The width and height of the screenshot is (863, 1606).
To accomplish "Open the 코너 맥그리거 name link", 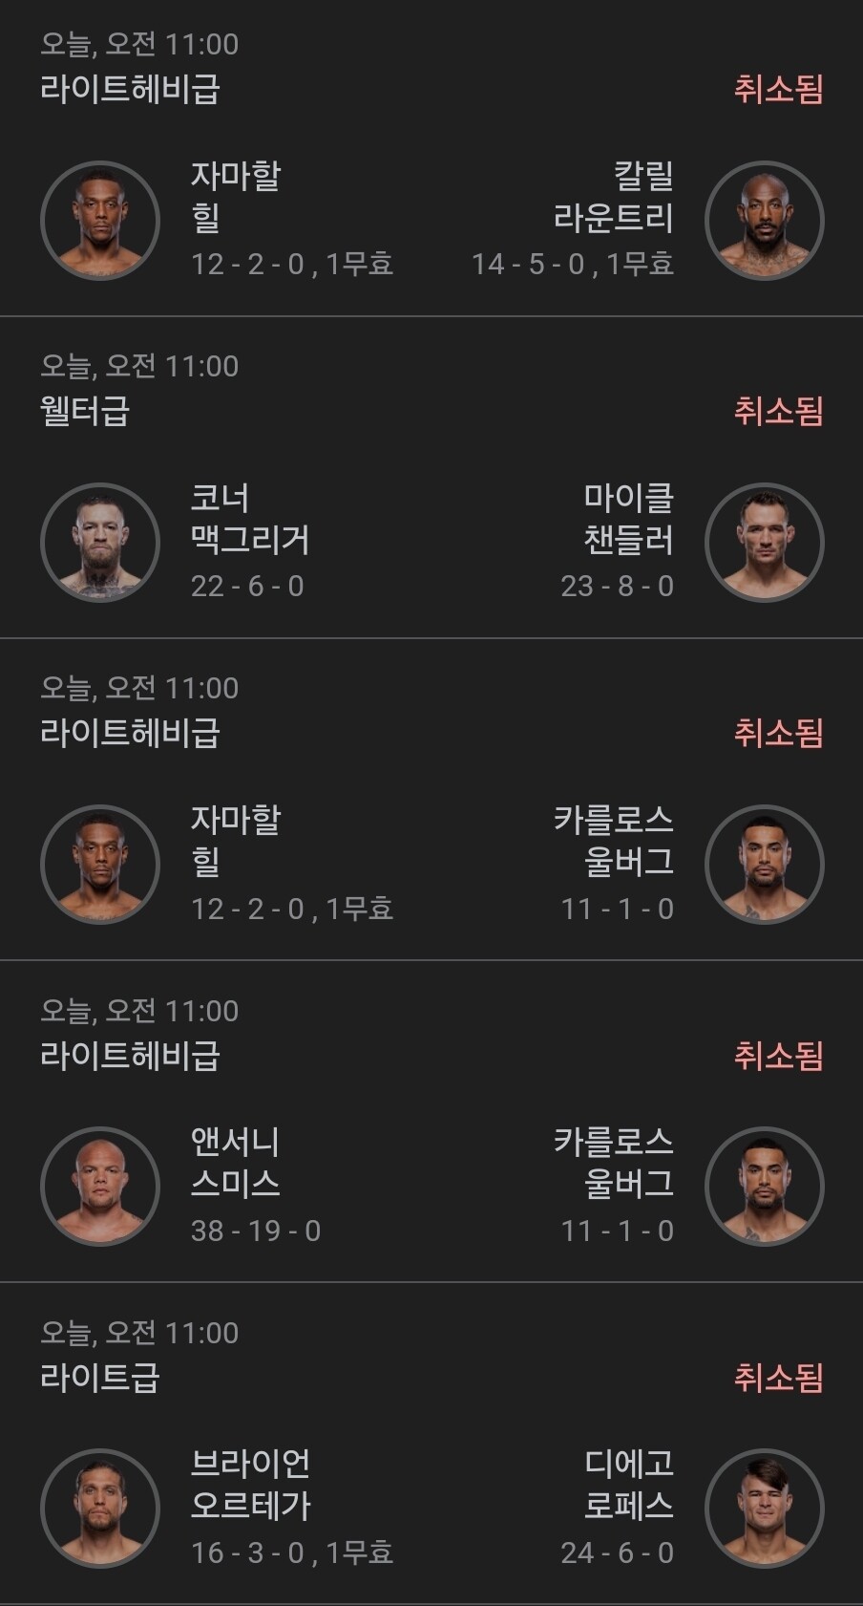I will tap(250, 519).
